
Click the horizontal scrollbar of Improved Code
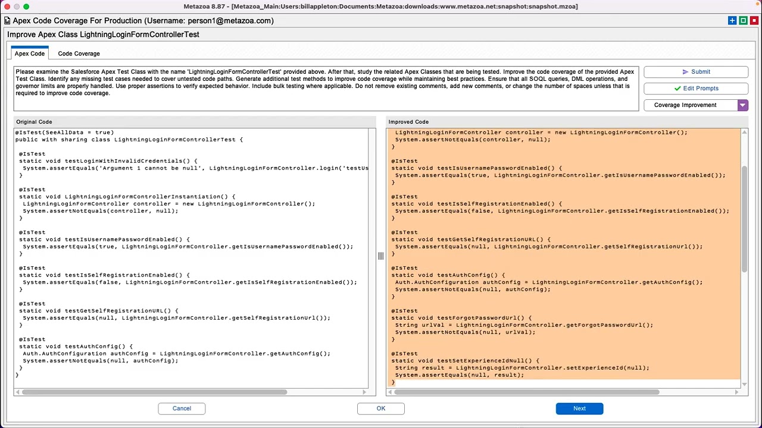(527, 392)
